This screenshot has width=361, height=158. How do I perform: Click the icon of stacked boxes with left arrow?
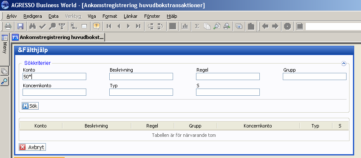151,26
